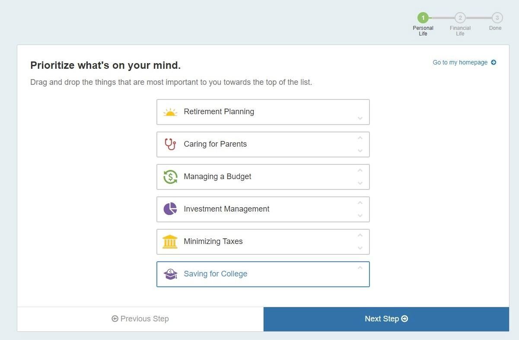This screenshot has width=519, height=340.
Task: Click the Managing a Budget dollar icon
Action: coord(170,176)
